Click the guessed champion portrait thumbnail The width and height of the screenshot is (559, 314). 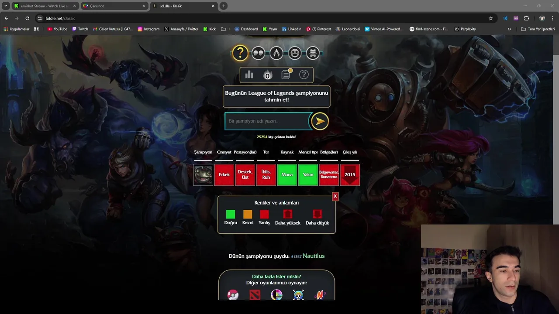click(x=203, y=175)
